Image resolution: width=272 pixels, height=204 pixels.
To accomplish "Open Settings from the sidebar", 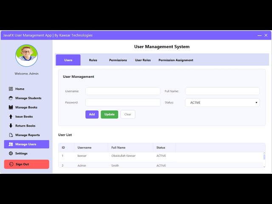I will 26,153.
